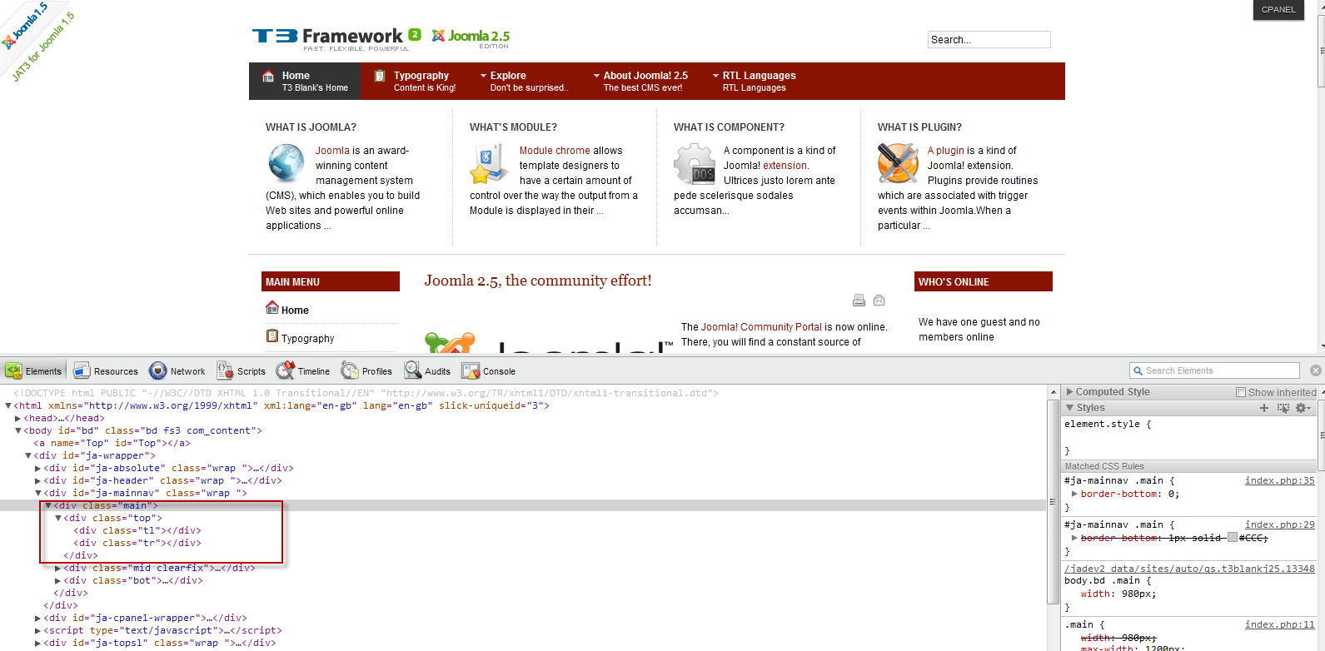Screen dimensions: 1325x651
Task: Click the site Search input field
Action: tap(989, 39)
